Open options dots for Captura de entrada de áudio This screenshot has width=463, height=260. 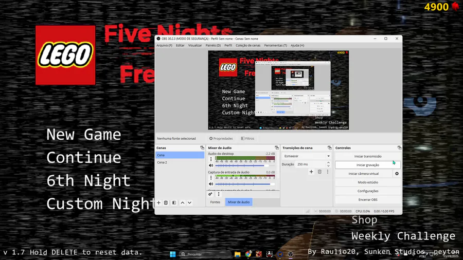pyautogui.click(x=211, y=178)
